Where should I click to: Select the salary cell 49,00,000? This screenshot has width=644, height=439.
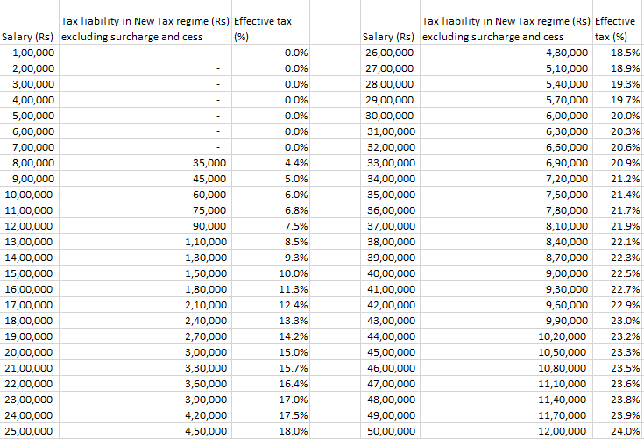(392, 415)
